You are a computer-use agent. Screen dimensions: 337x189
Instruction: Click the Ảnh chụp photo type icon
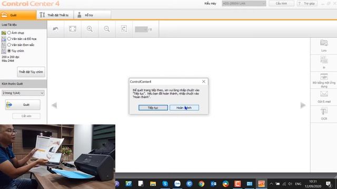pos(4,33)
